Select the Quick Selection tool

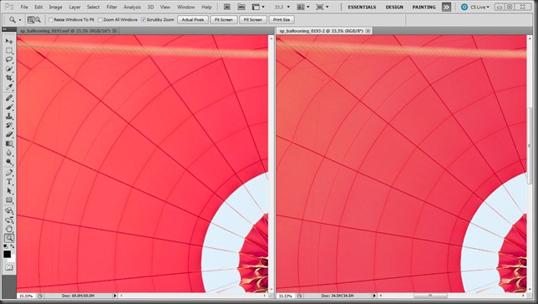click(x=9, y=69)
